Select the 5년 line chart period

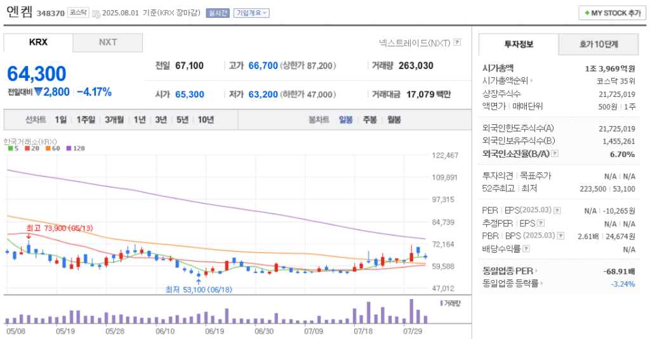point(182,120)
